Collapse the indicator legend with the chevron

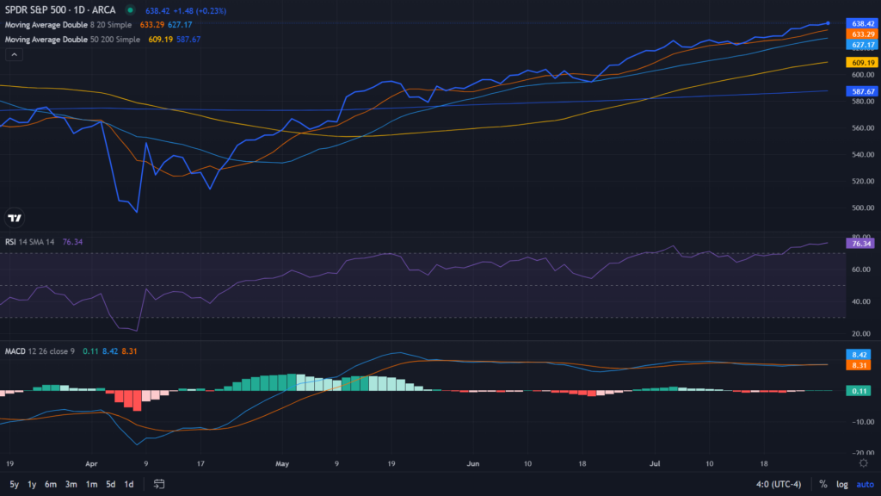click(x=14, y=54)
